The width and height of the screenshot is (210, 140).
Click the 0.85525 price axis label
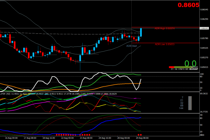pos(204,48)
